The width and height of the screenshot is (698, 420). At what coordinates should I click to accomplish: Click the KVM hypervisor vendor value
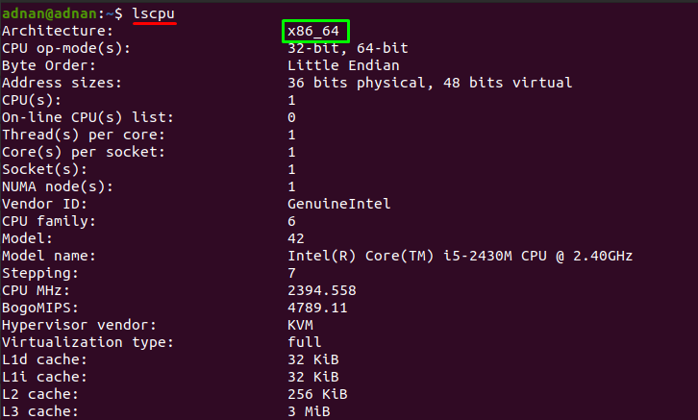coord(300,325)
